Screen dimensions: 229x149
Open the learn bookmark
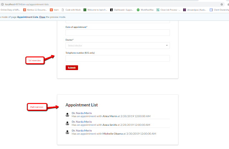[x=54, y=10]
